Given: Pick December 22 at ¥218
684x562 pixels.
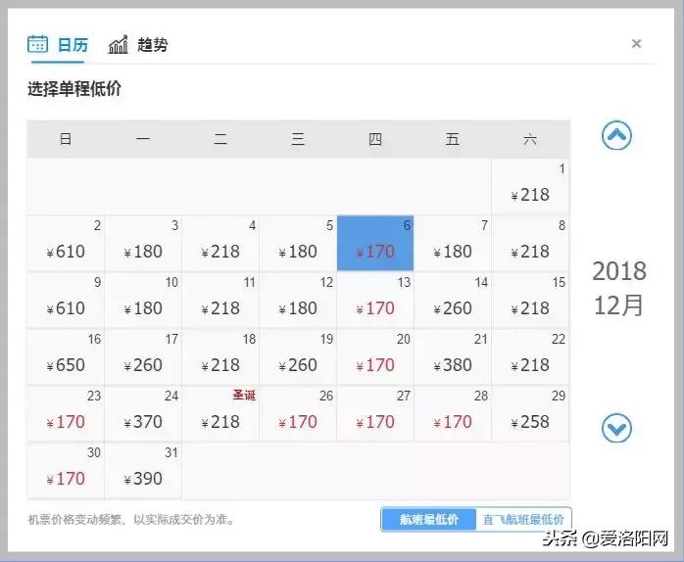Looking at the screenshot, I should pos(530,356).
